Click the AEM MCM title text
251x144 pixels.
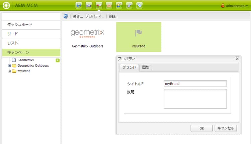pyautogui.click(x=26, y=5)
